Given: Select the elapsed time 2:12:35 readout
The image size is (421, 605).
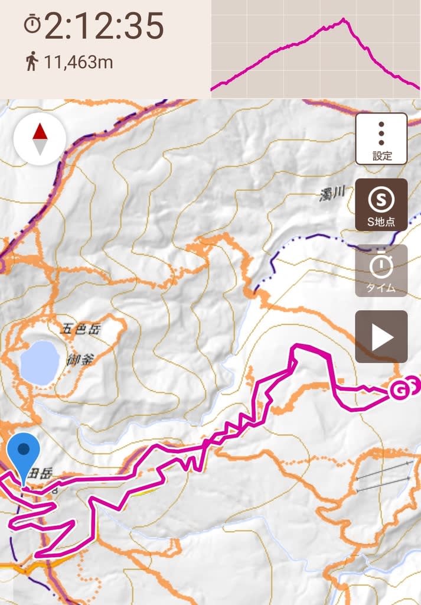Looking at the screenshot, I should 104,25.
